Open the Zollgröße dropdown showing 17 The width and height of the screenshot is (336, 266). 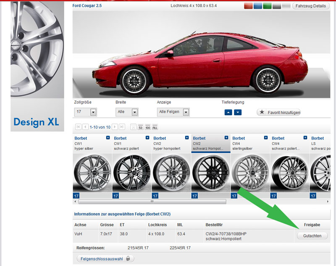(x=86, y=112)
